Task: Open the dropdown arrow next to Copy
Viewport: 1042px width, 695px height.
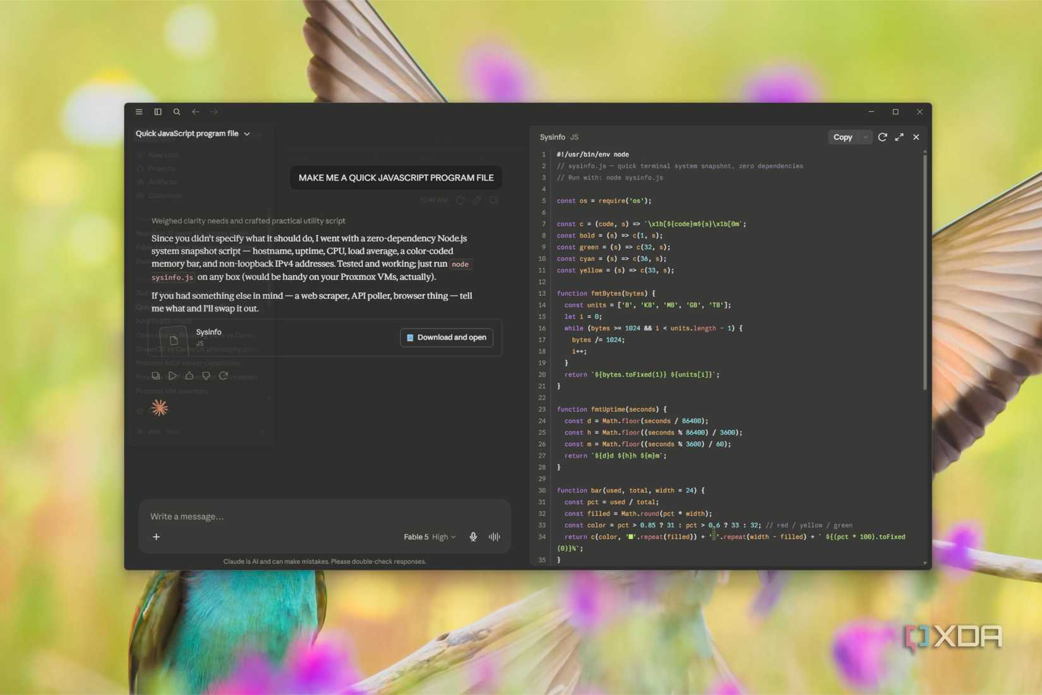Action: (866, 137)
